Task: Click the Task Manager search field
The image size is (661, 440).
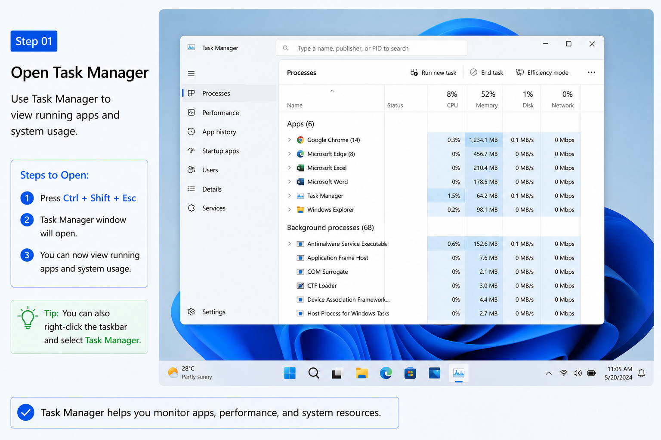Action: pyautogui.click(x=371, y=48)
